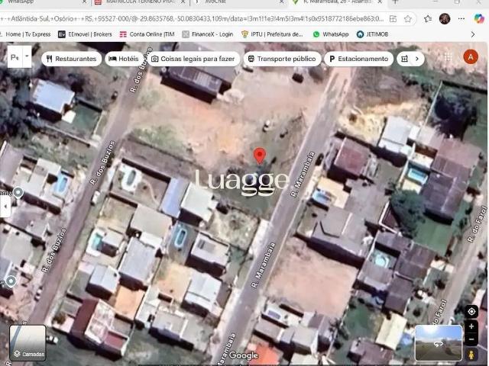
Task: Filter map by Restaurantes
Action: click(71, 59)
